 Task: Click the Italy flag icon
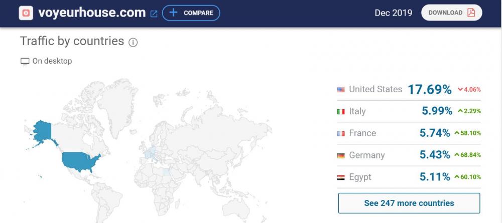coord(341,112)
